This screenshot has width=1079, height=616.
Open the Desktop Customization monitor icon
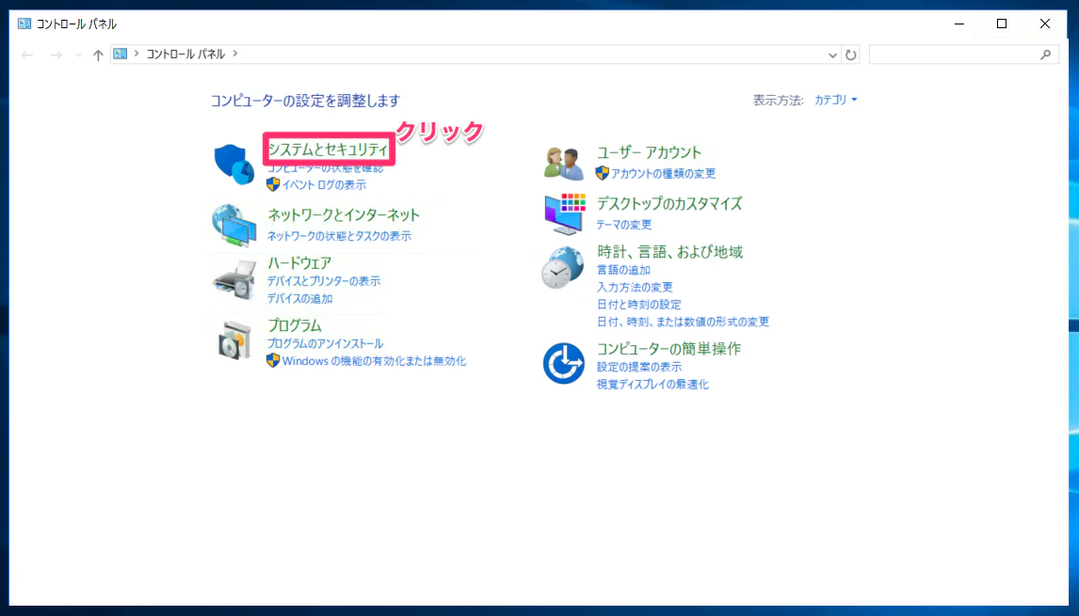click(564, 213)
